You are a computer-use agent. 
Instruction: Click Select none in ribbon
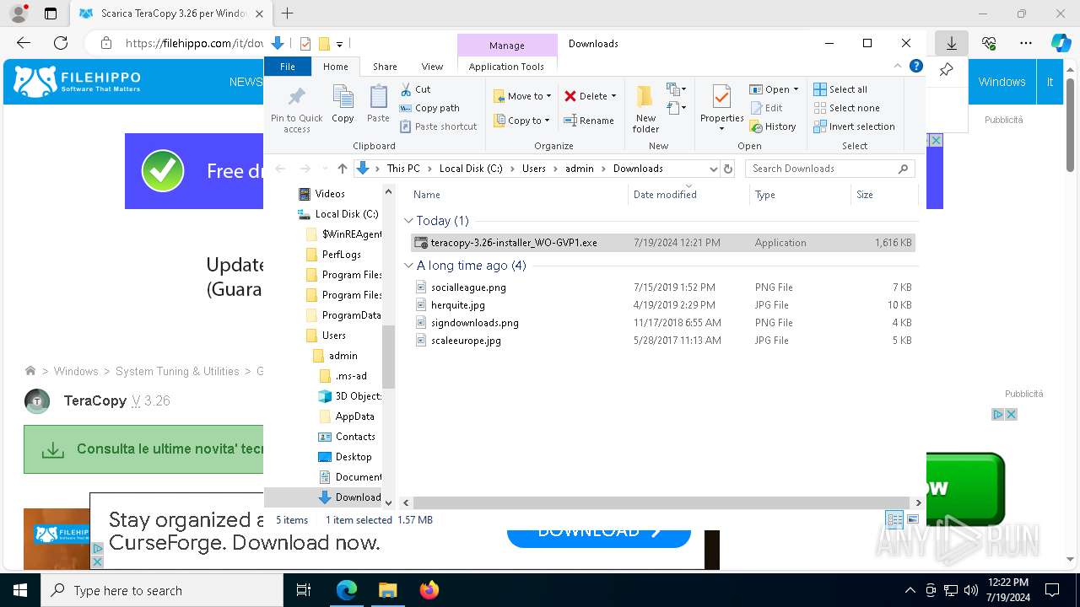846,108
